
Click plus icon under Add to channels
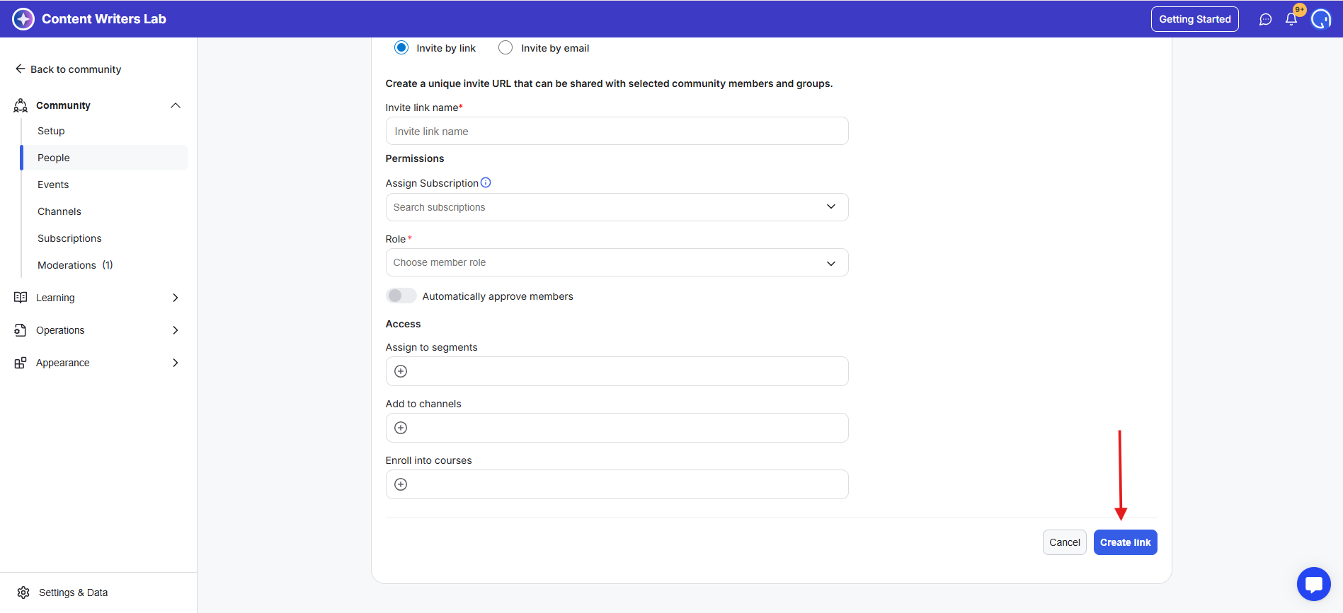(x=401, y=428)
